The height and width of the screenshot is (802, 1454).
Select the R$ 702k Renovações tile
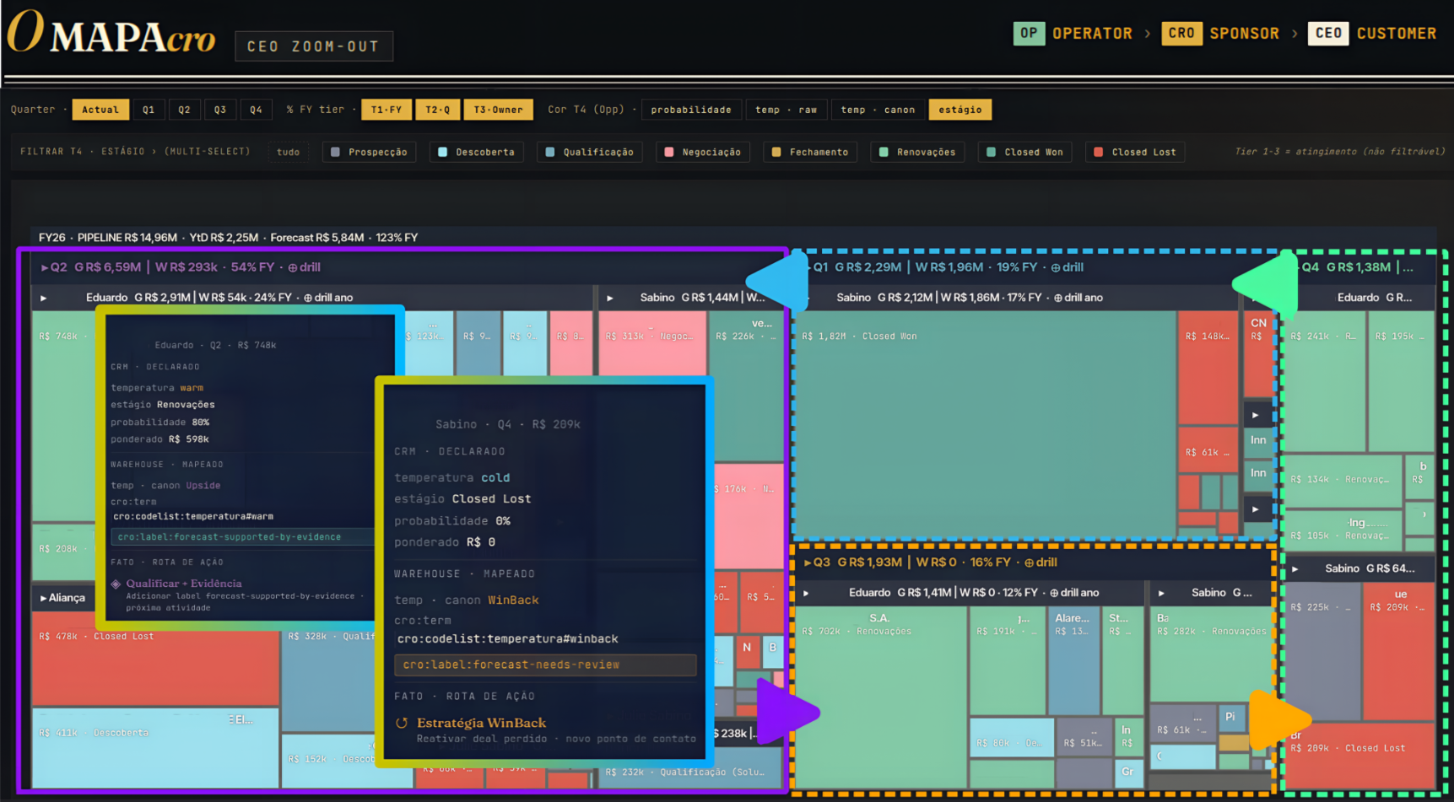(882, 697)
